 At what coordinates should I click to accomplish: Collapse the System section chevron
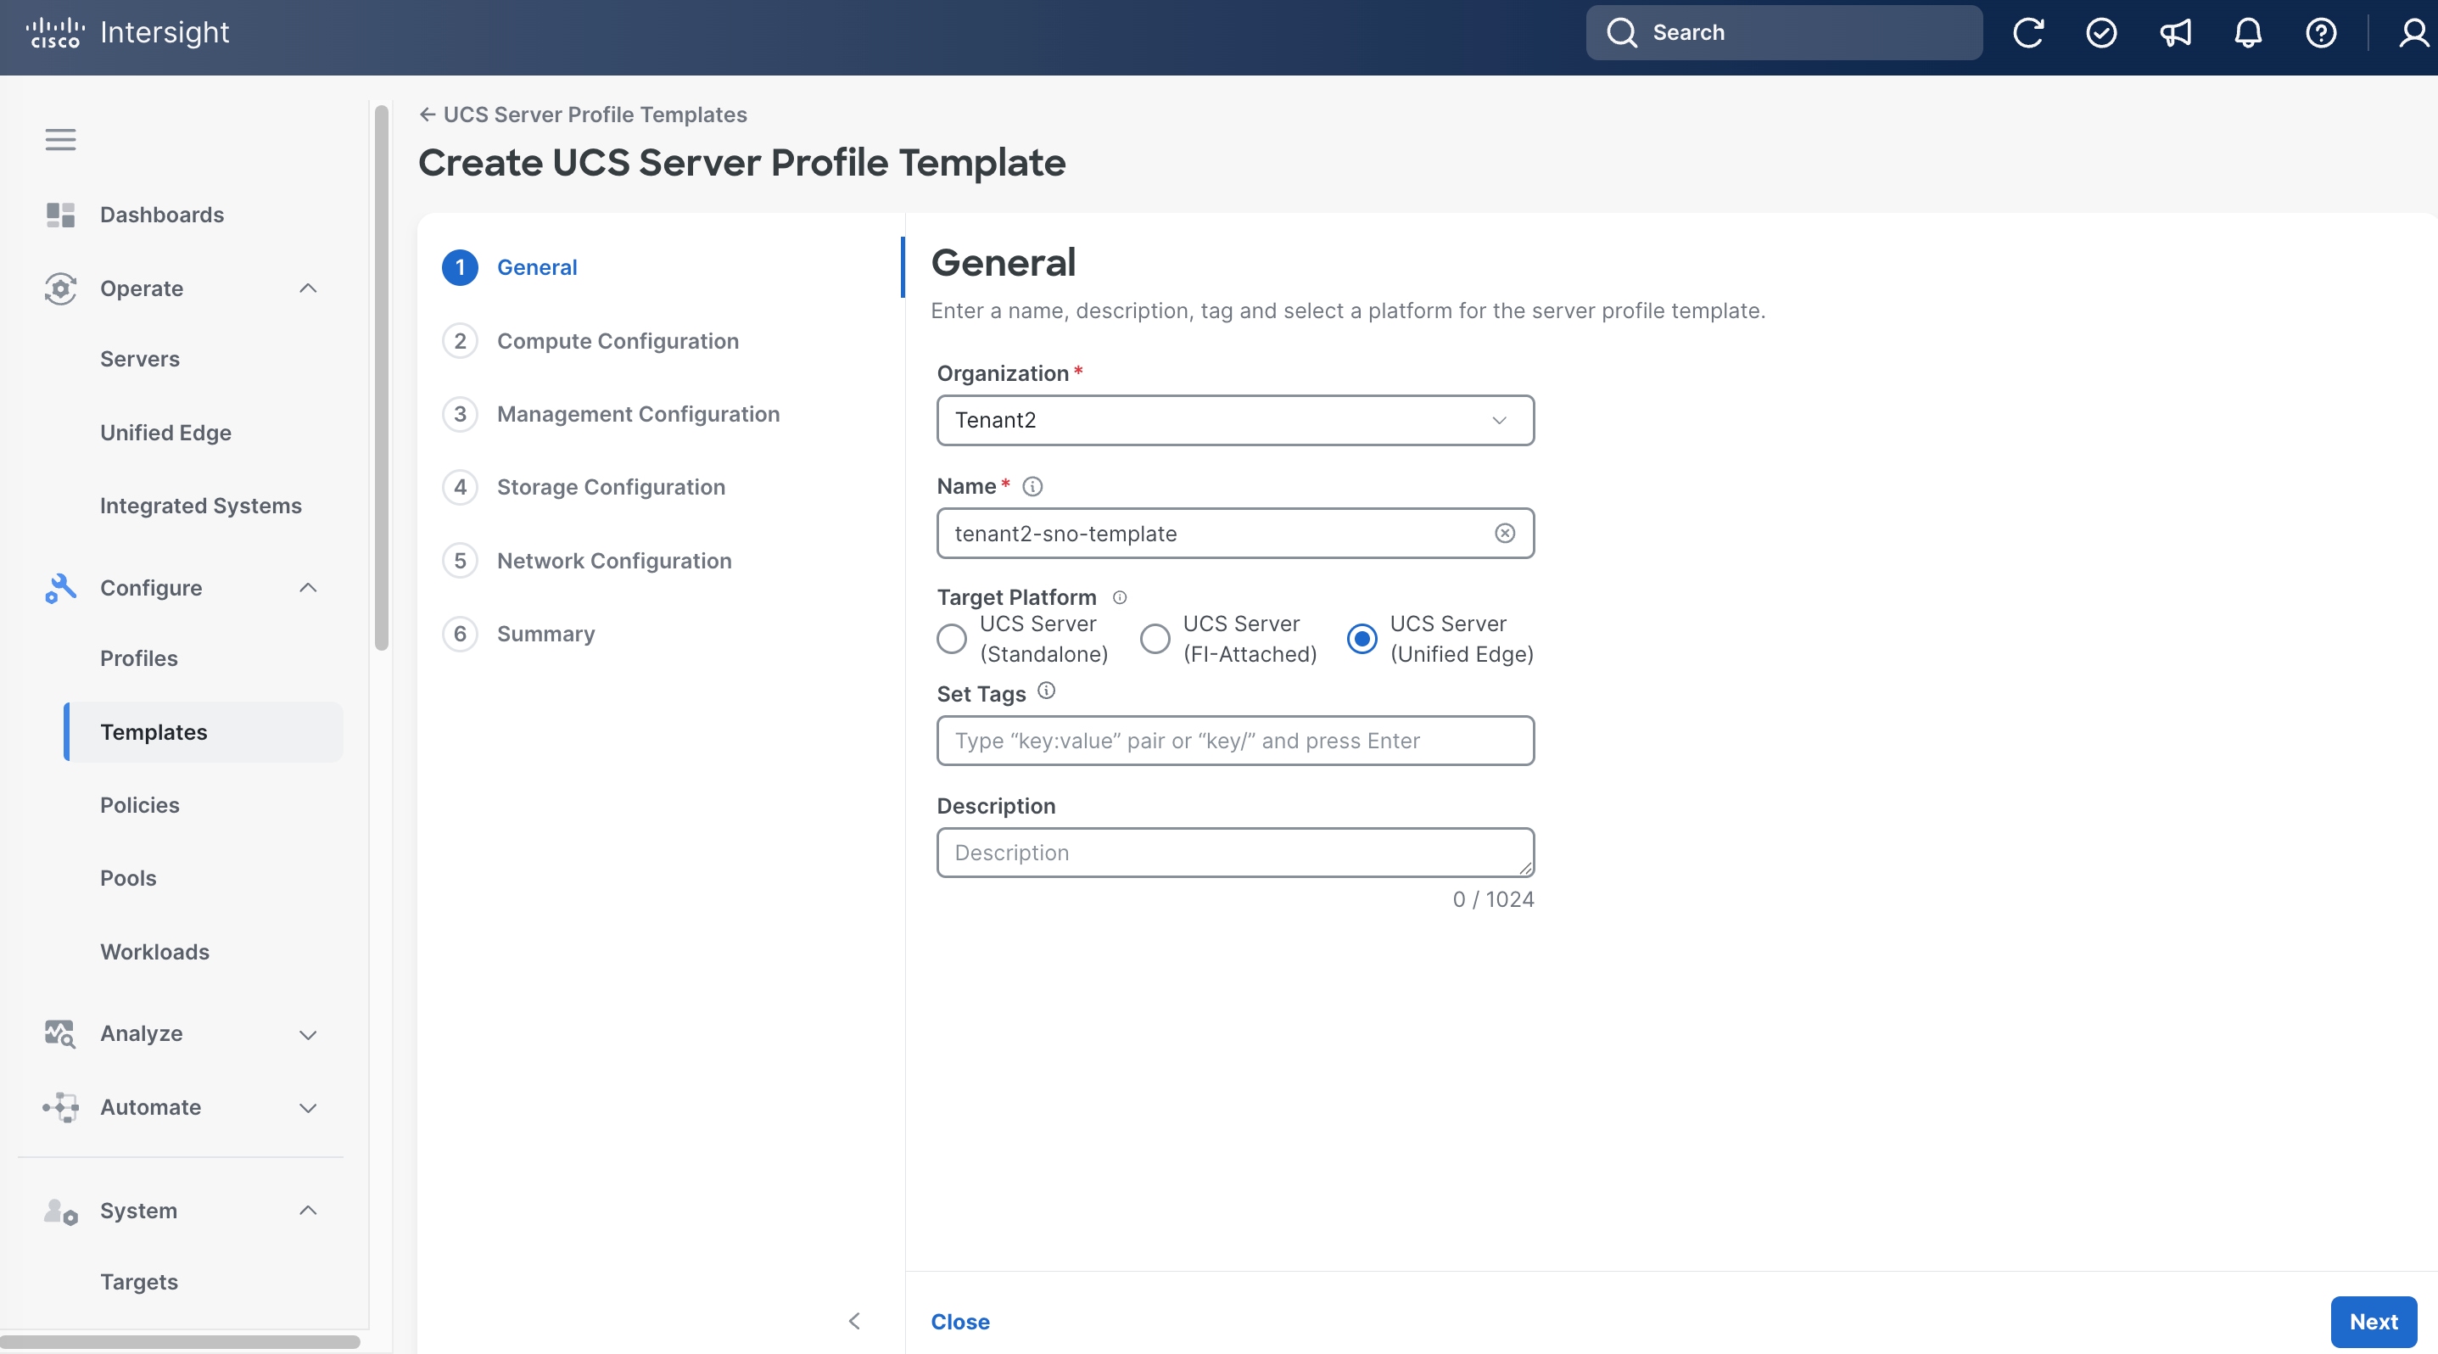tap(308, 1210)
